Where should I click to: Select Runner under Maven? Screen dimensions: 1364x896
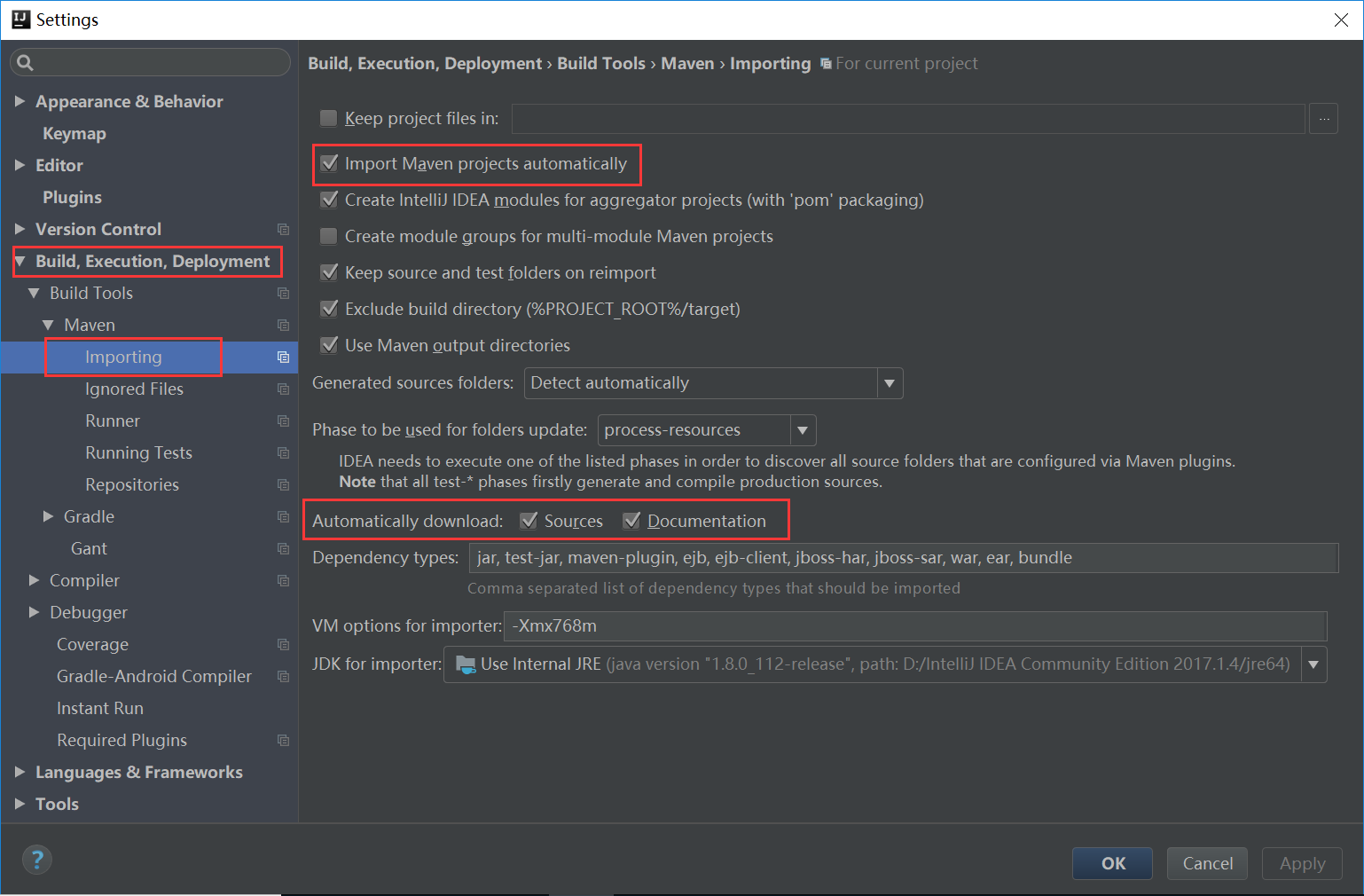click(113, 420)
